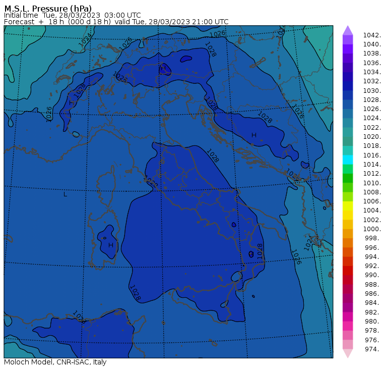Click the 'Initial time Tue, 28/03/2023 03:00 UTC' line
The height and width of the screenshot is (369, 383).
point(72,15)
